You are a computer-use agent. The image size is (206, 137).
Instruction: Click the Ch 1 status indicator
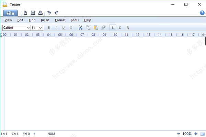[15, 134]
